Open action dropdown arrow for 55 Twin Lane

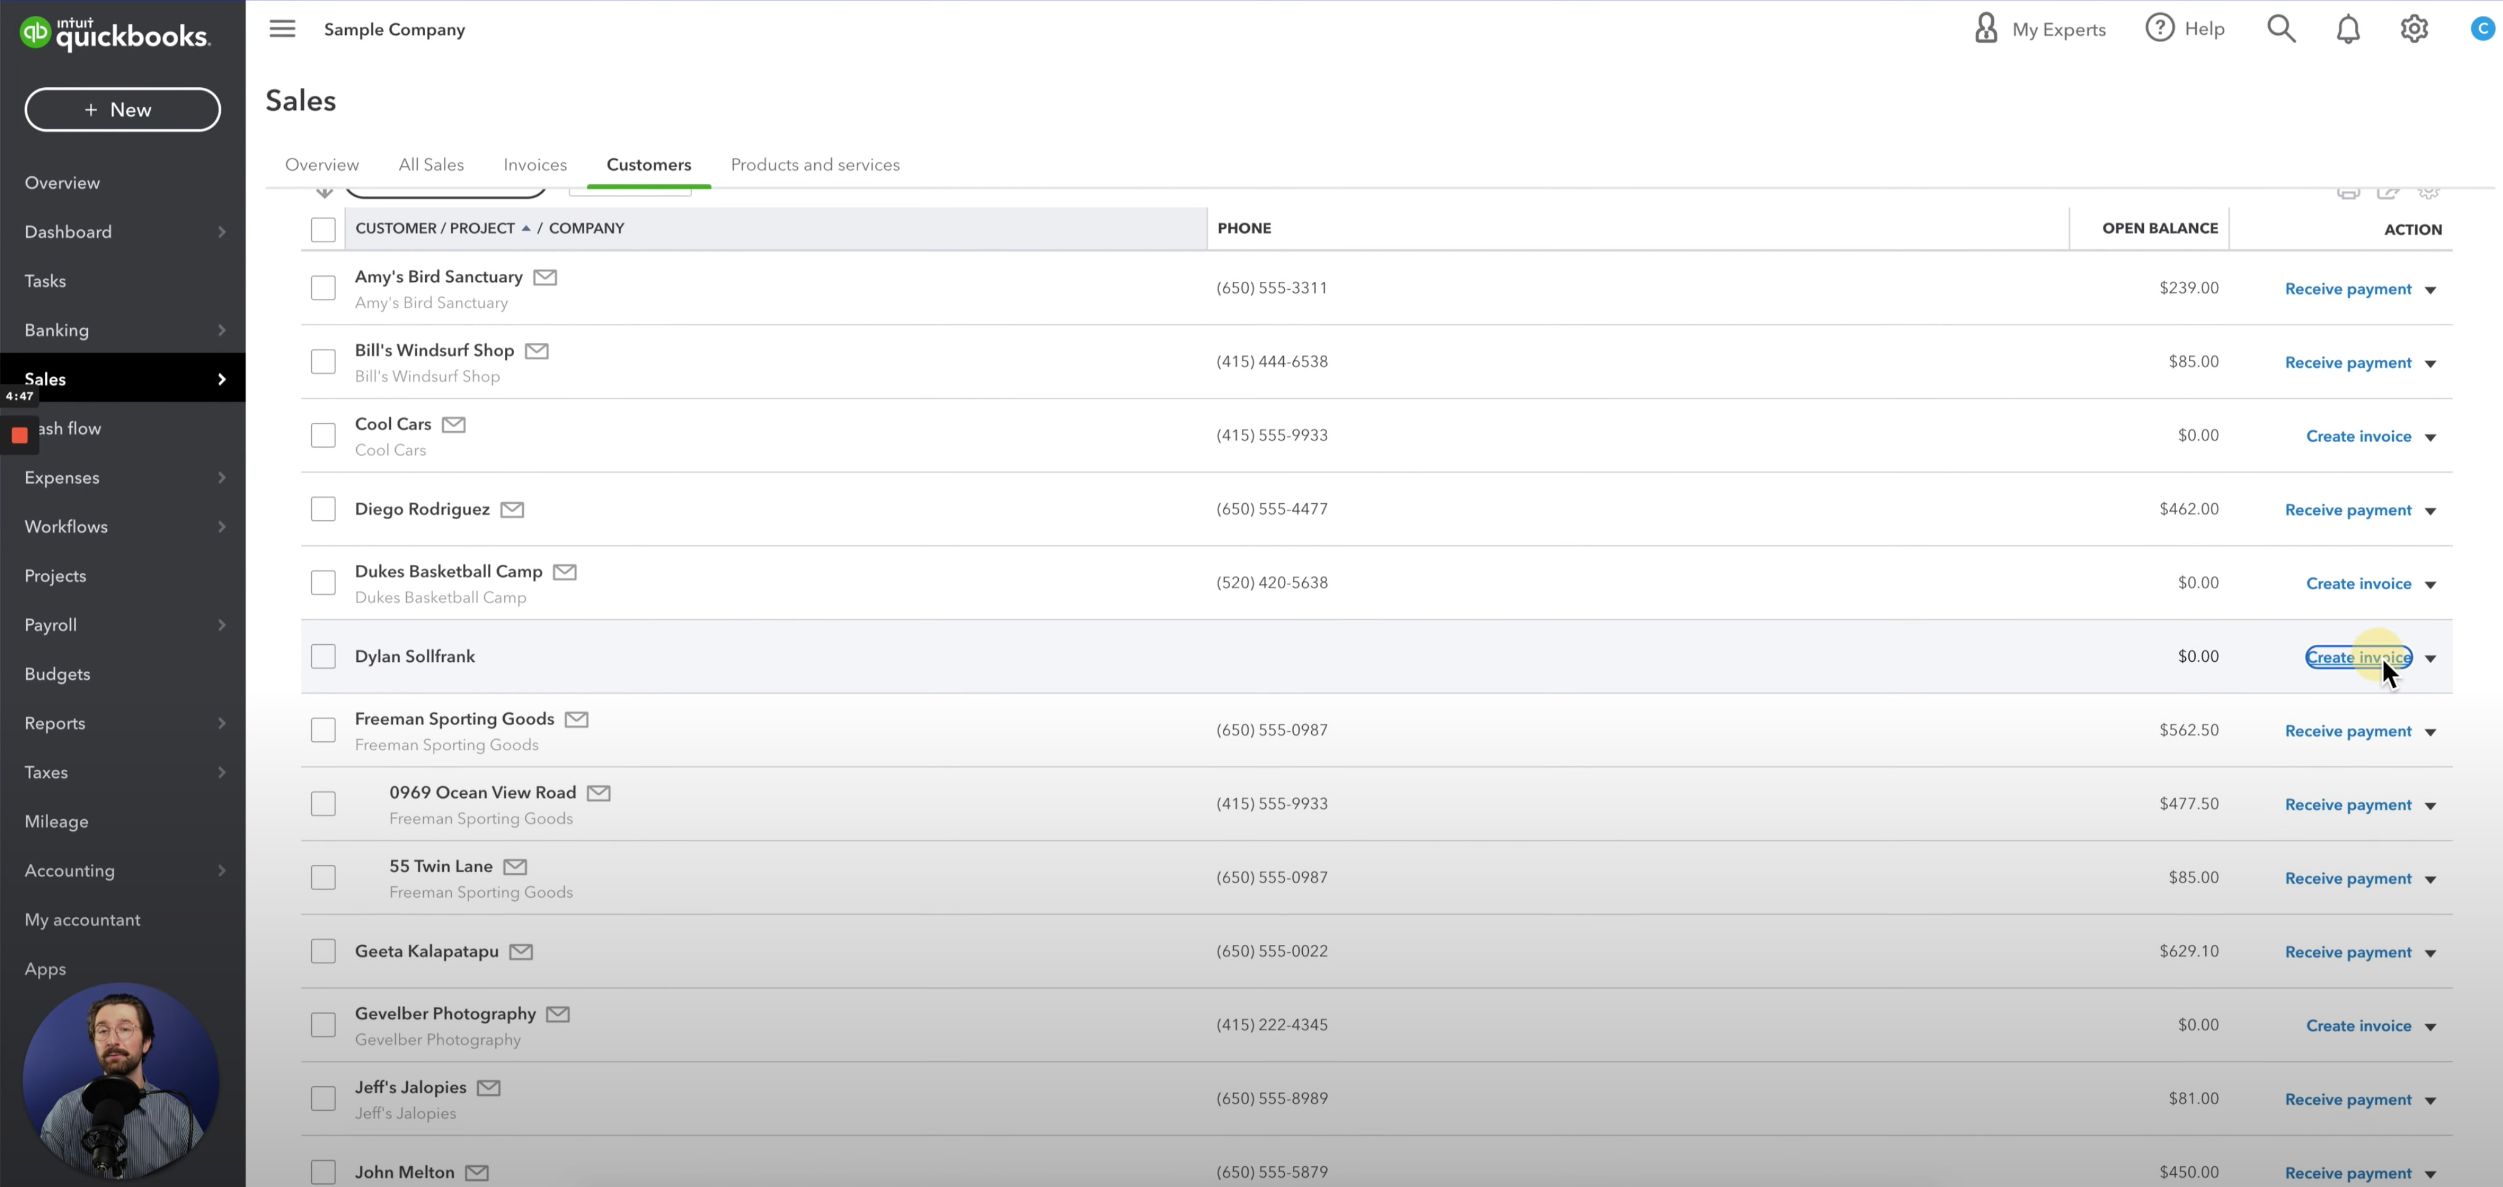pos(2430,880)
